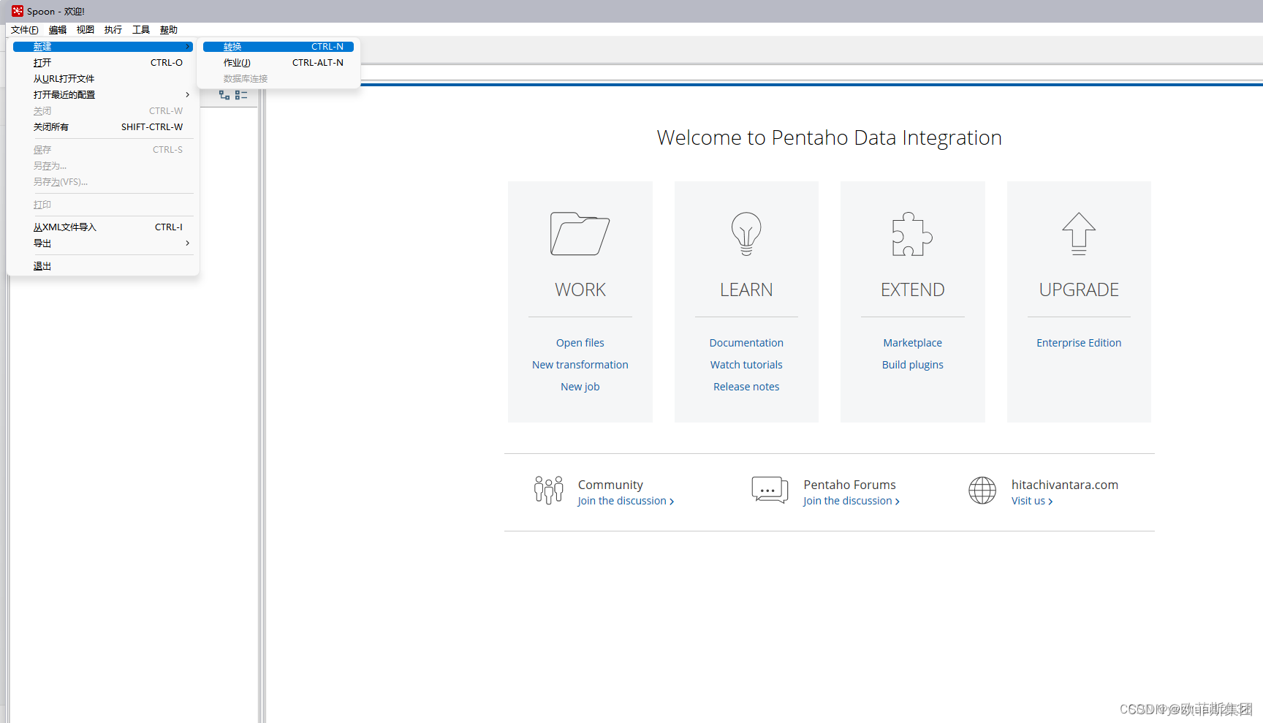Open the 视图 menu
The height and width of the screenshot is (723, 1263).
(x=86, y=30)
